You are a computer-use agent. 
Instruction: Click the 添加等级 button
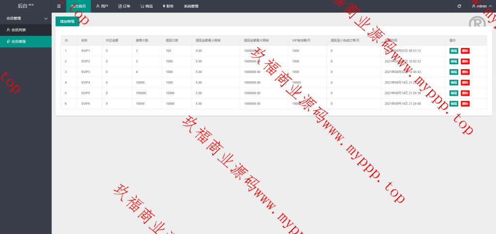[67, 21]
